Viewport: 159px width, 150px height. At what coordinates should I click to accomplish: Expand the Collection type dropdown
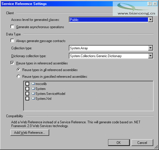pyautogui.click(x=151, y=48)
